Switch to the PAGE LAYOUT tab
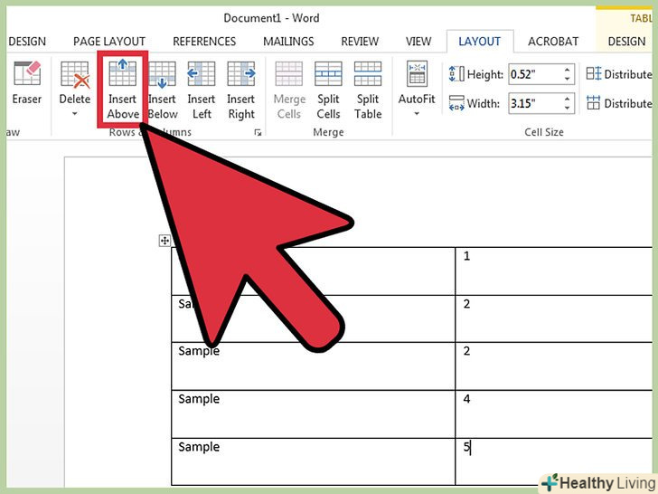The height and width of the screenshot is (494, 658). [x=109, y=42]
